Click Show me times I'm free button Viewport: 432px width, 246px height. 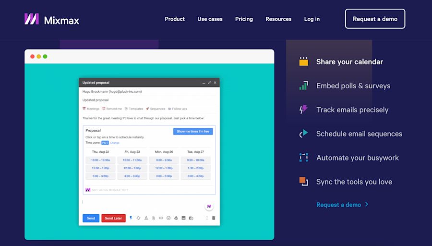[193, 131]
